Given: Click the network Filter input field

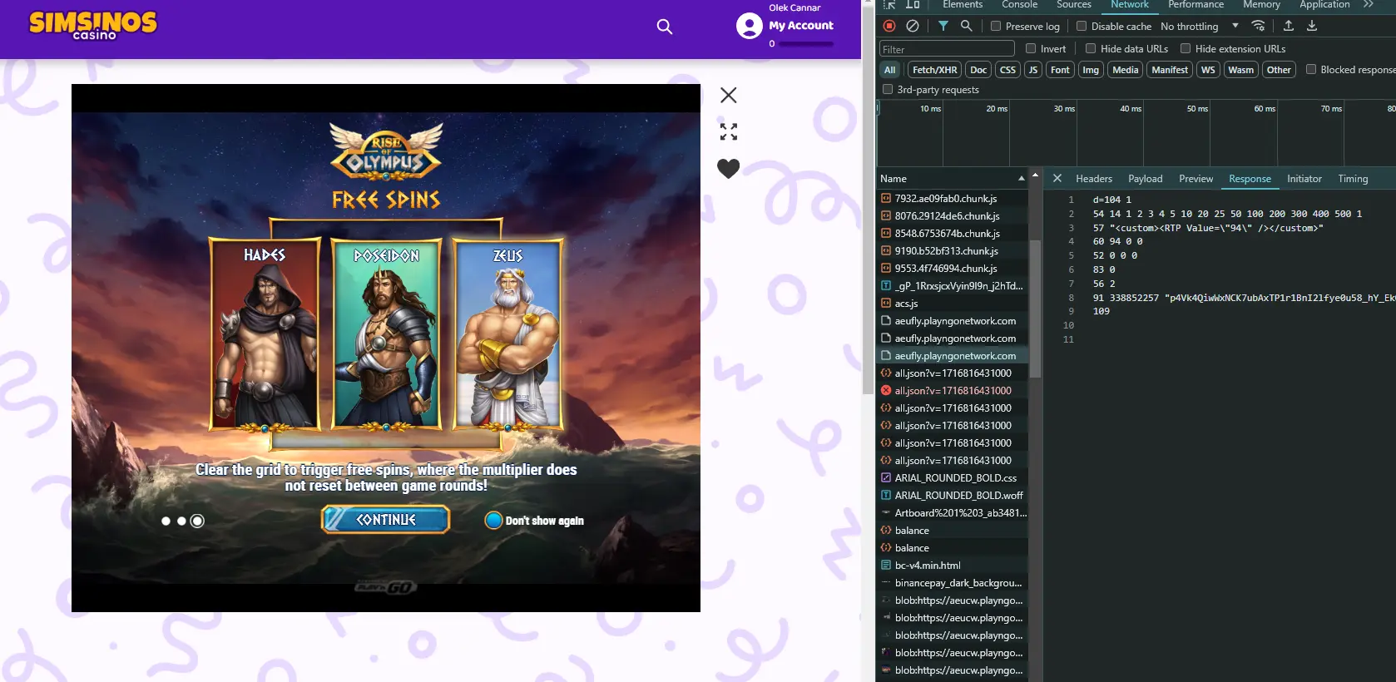Looking at the screenshot, I should (x=947, y=49).
